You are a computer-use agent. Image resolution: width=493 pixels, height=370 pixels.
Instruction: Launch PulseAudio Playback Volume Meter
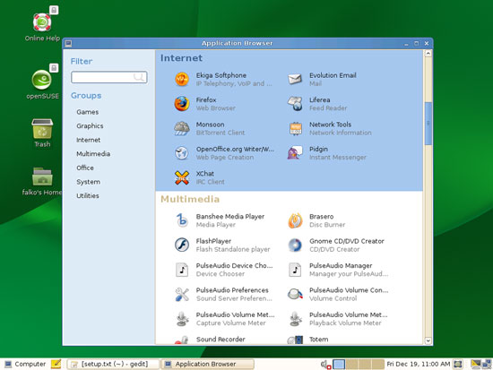pos(337,319)
